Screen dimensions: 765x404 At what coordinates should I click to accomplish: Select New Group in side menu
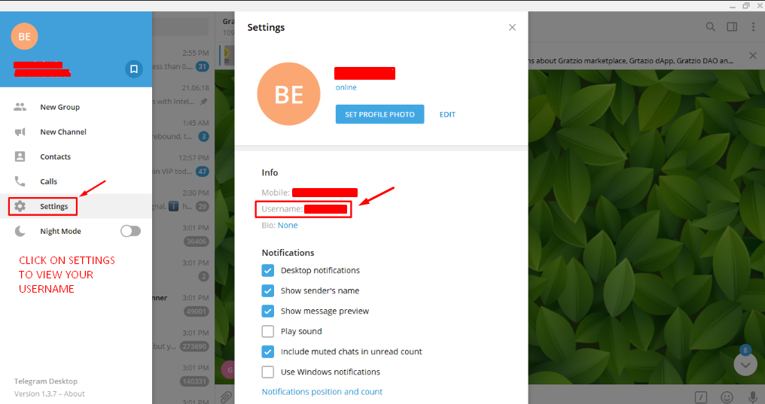[x=76, y=108]
